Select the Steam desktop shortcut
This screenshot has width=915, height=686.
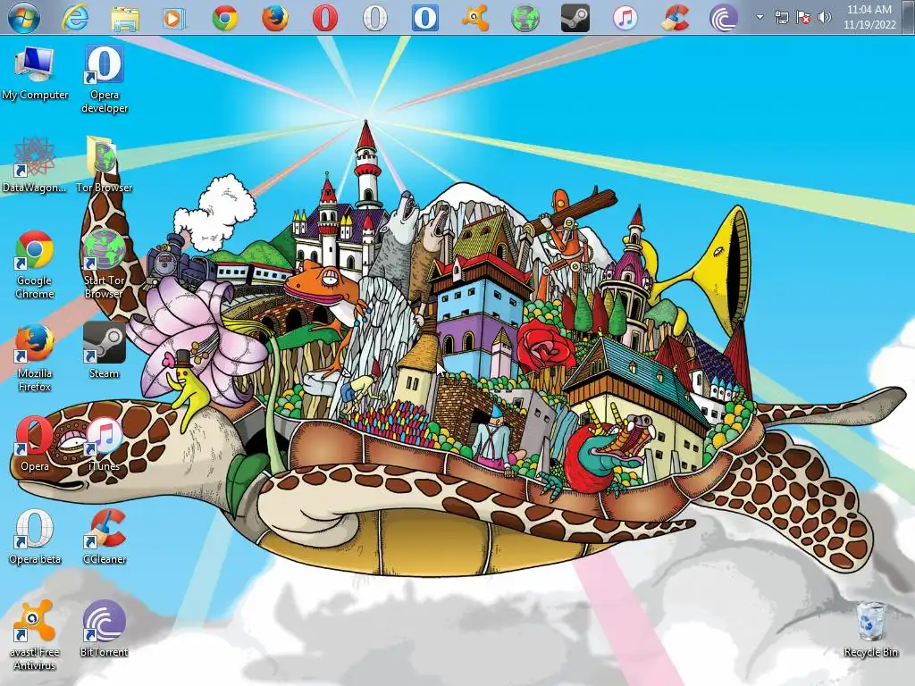(104, 350)
